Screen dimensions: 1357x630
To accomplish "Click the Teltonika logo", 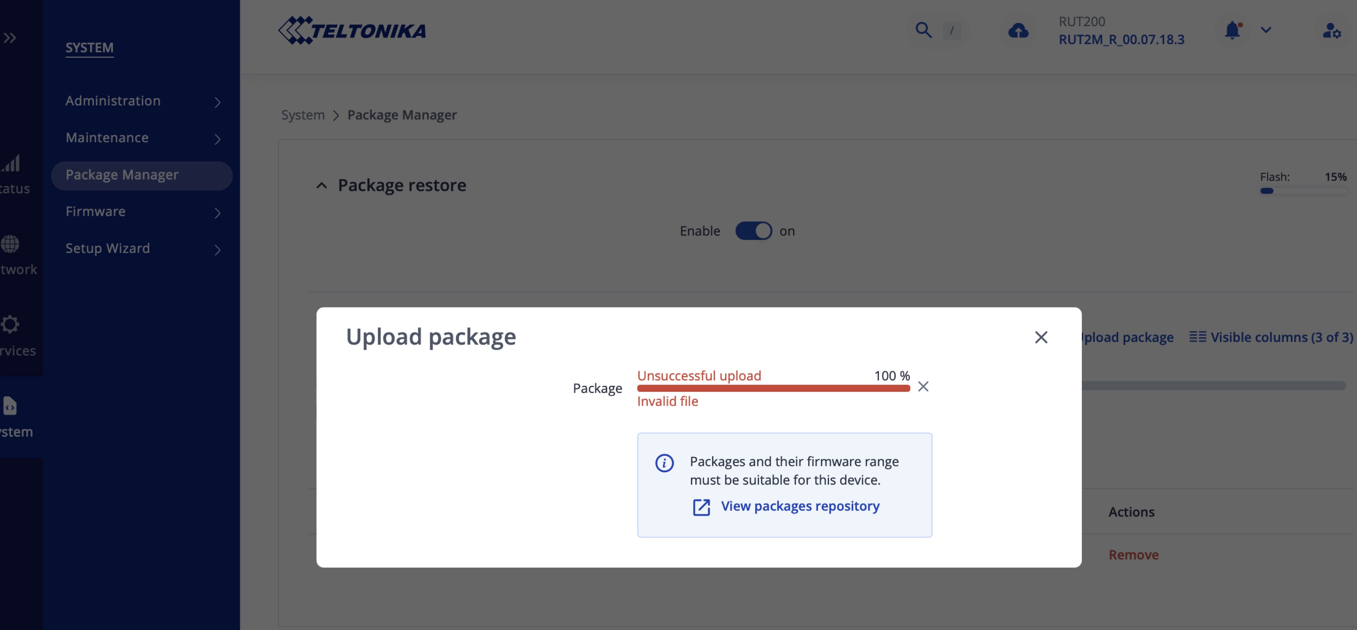I will tap(352, 30).
